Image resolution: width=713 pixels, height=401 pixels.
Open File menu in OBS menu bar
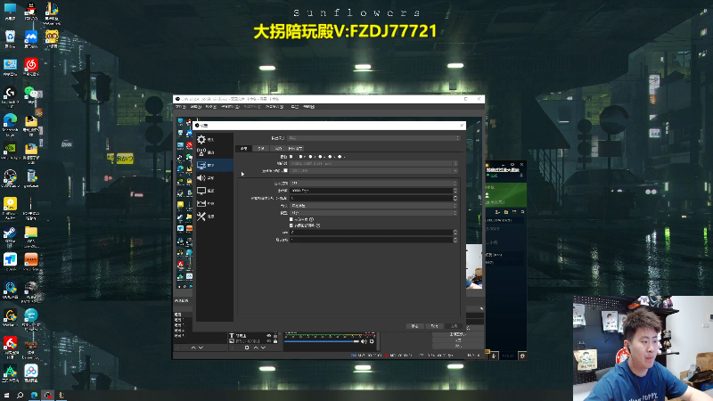point(181,107)
